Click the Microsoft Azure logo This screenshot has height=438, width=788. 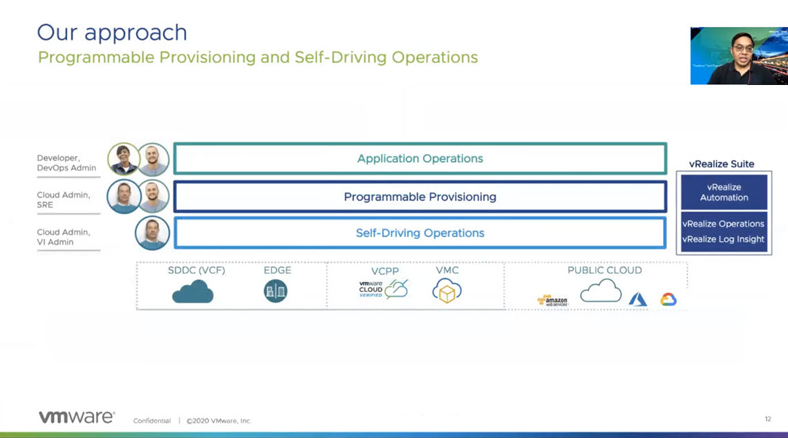638,299
